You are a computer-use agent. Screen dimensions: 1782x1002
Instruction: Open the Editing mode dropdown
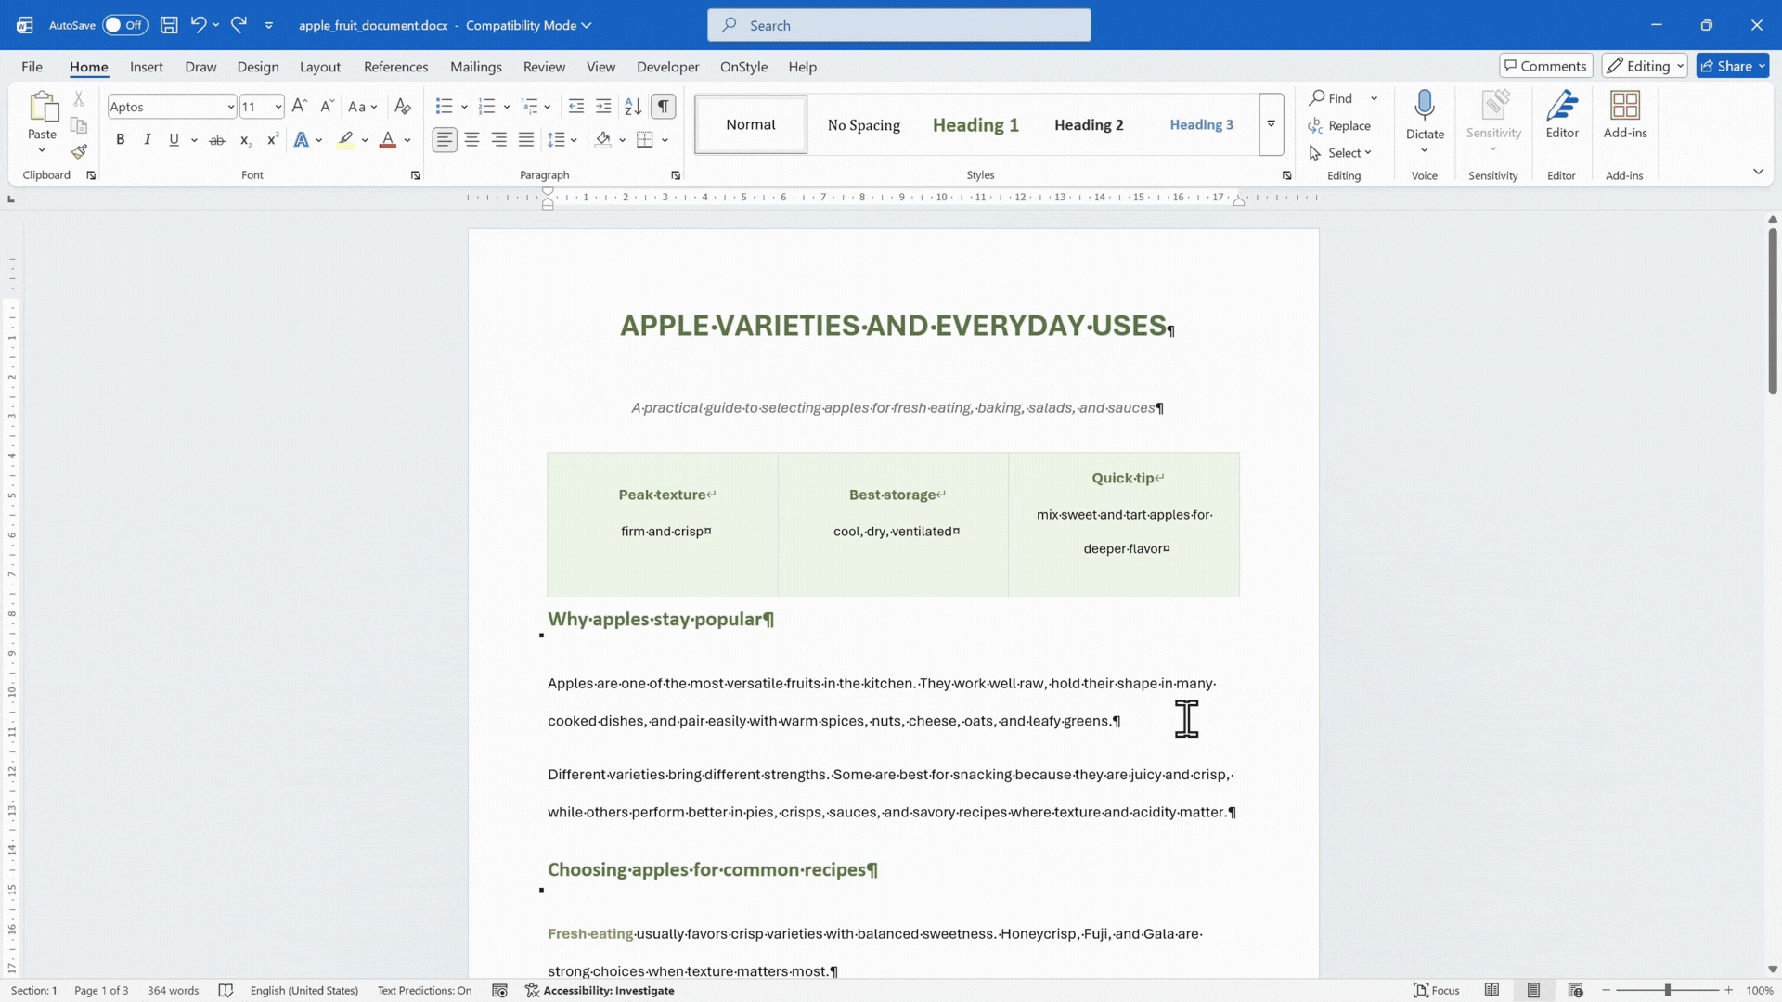coord(1645,66)
